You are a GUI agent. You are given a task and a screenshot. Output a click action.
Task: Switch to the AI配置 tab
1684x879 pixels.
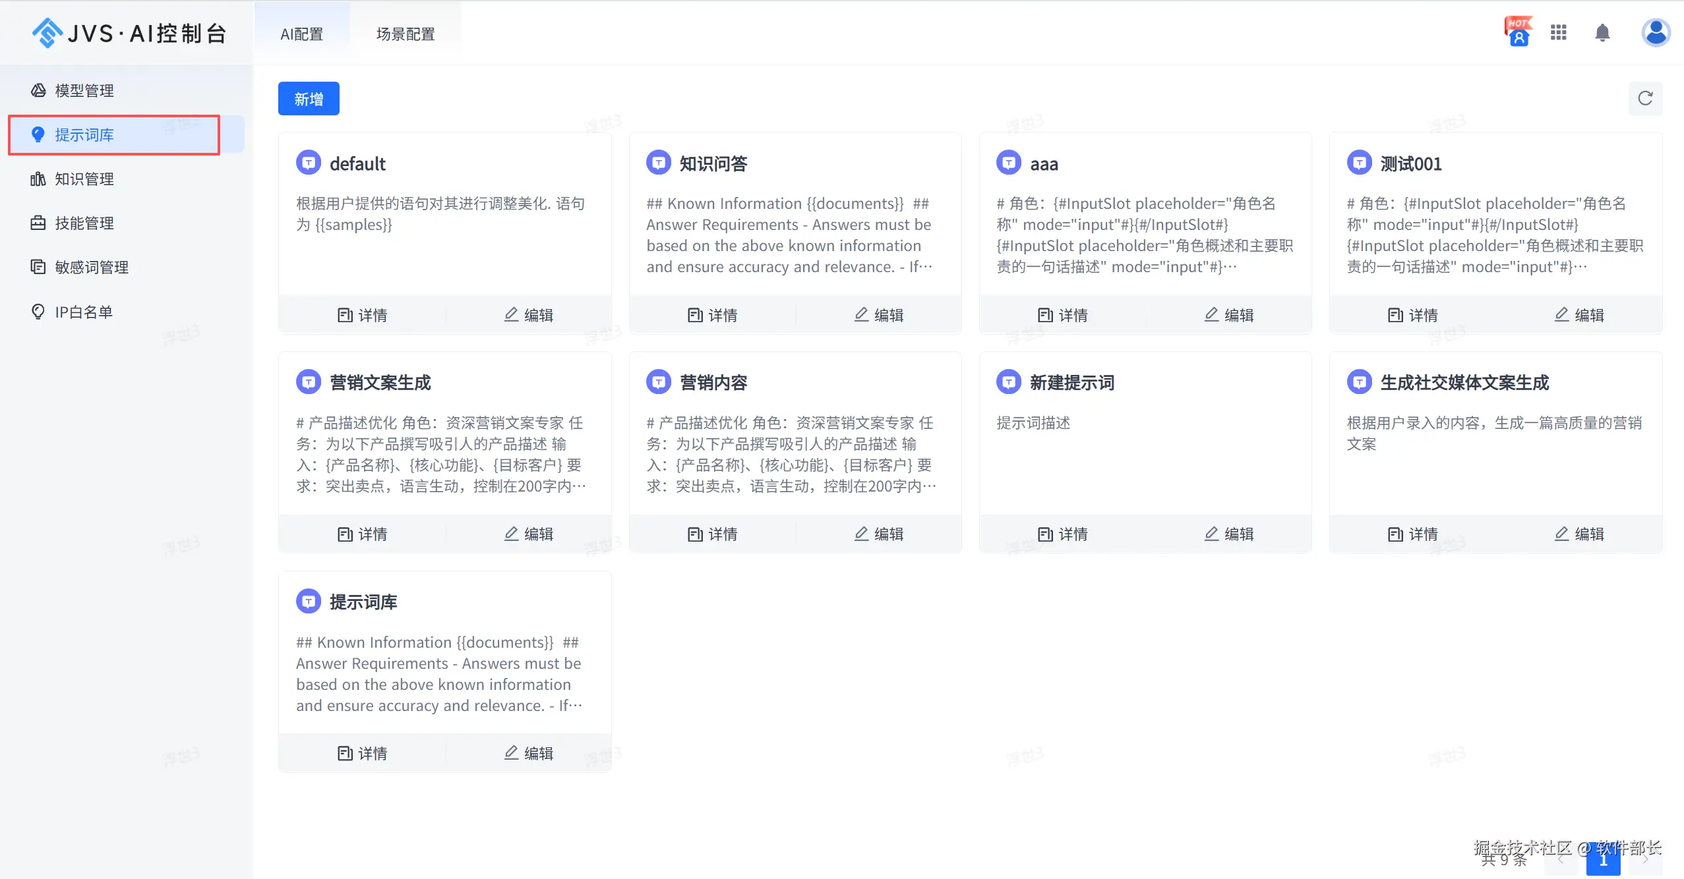click(x=302, y=34)
